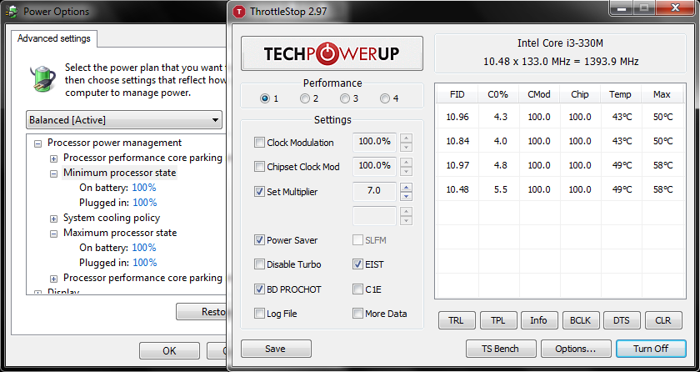Click Minimum processor state On battery 100% value
This screenshot has width=700, height=372.
click(x=143, y=188)
